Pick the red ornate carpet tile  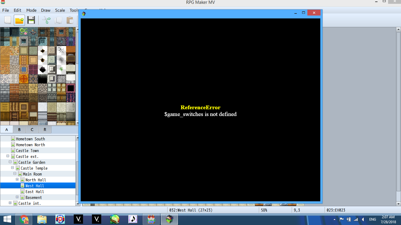click(x=24, y=79)
